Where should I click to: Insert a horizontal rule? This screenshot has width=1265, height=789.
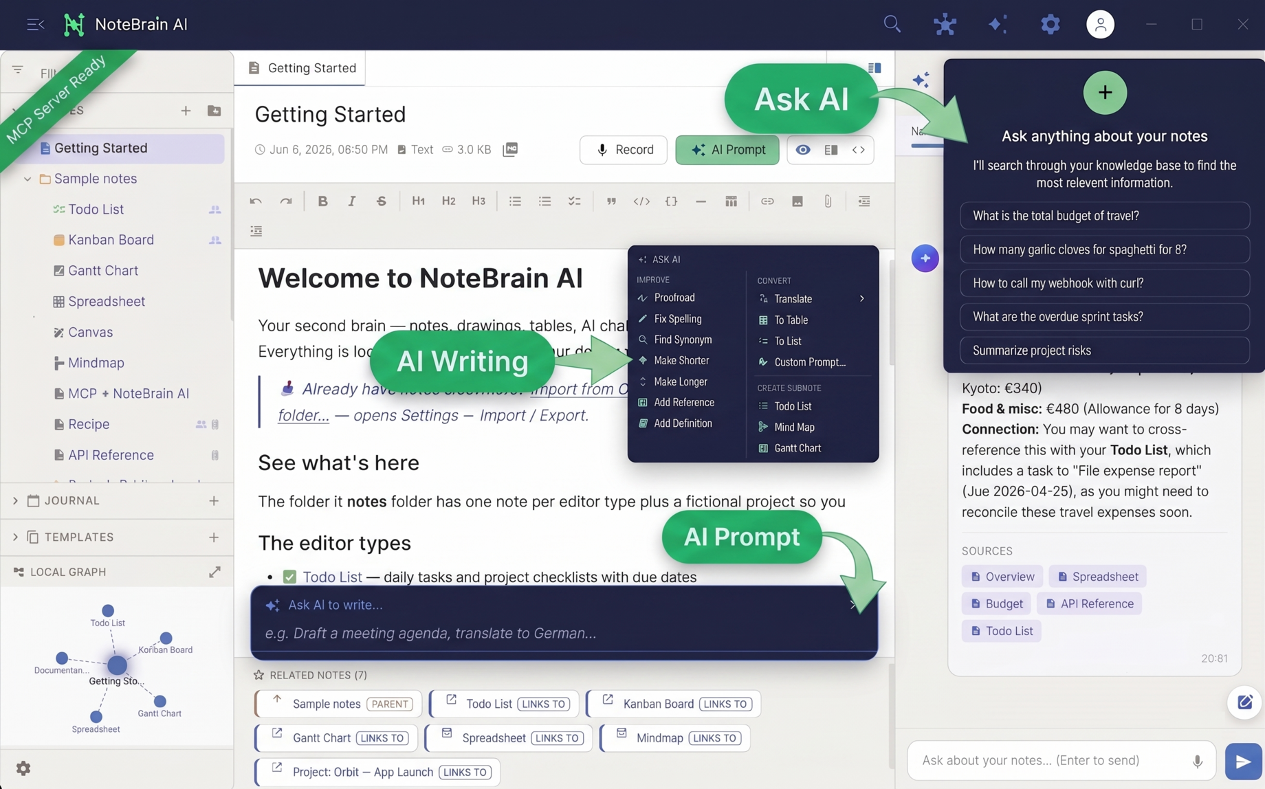[701, 201]
